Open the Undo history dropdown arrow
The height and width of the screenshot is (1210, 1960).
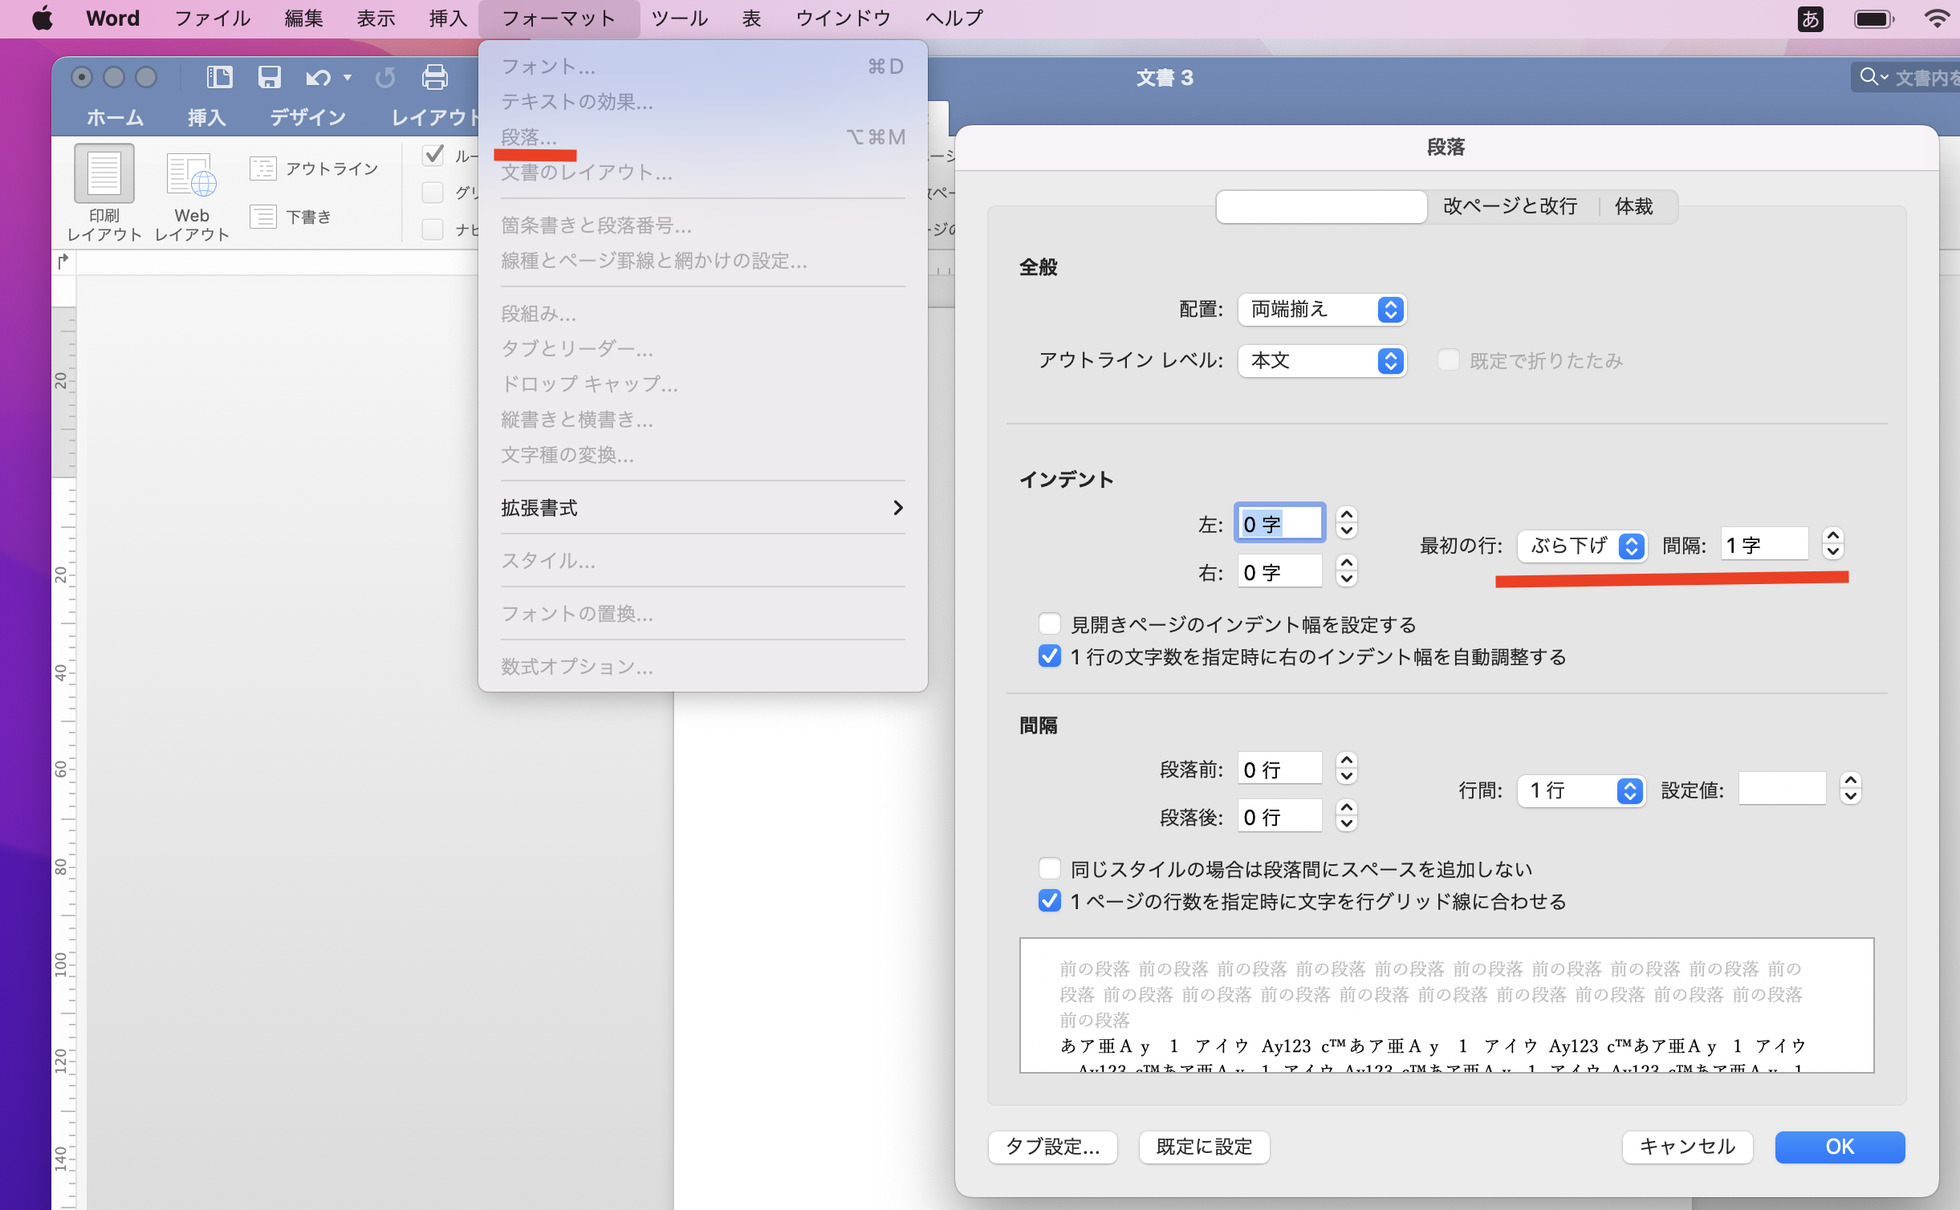click(x=348, y=77)
